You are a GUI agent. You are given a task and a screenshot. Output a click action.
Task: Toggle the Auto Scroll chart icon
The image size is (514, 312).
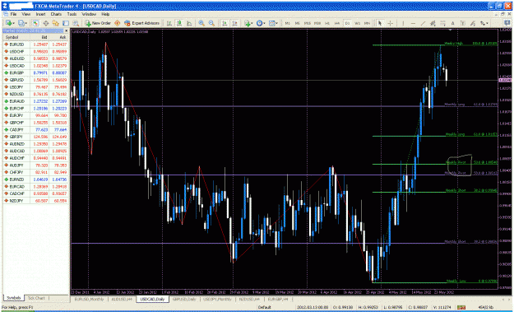point(225,23)
